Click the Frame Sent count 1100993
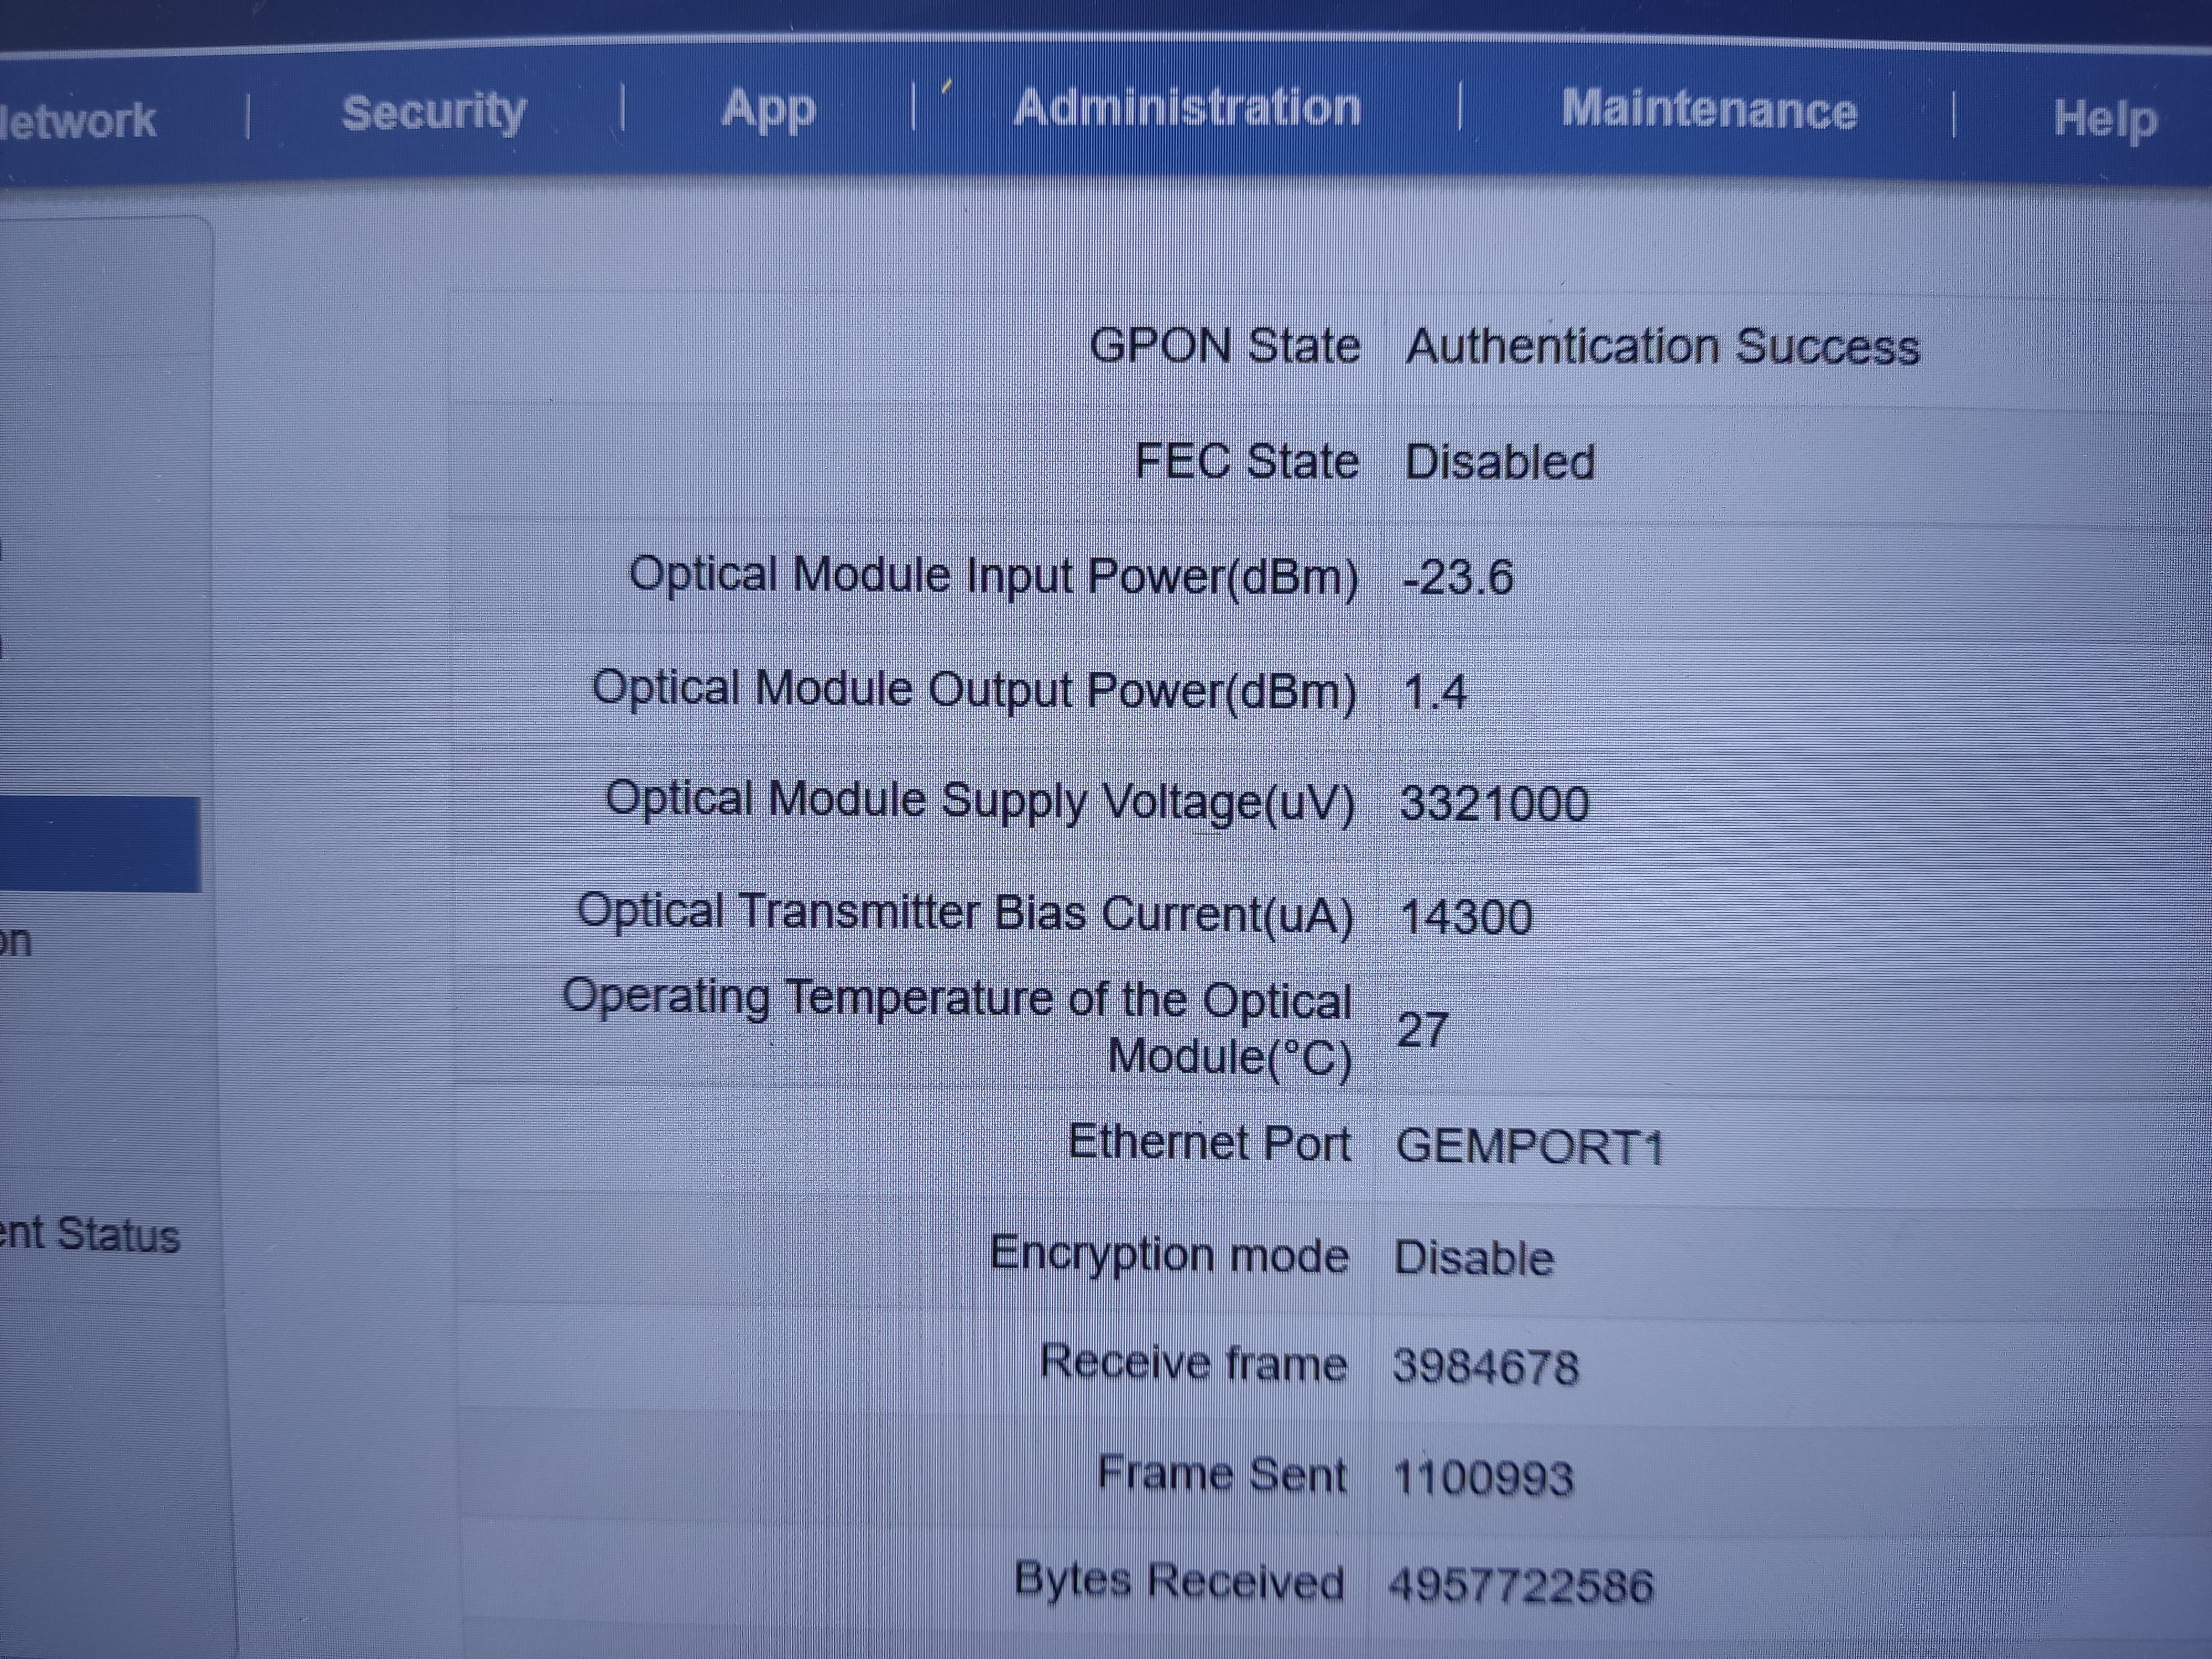2212x1659 pixels. tap(1482, 1478)
